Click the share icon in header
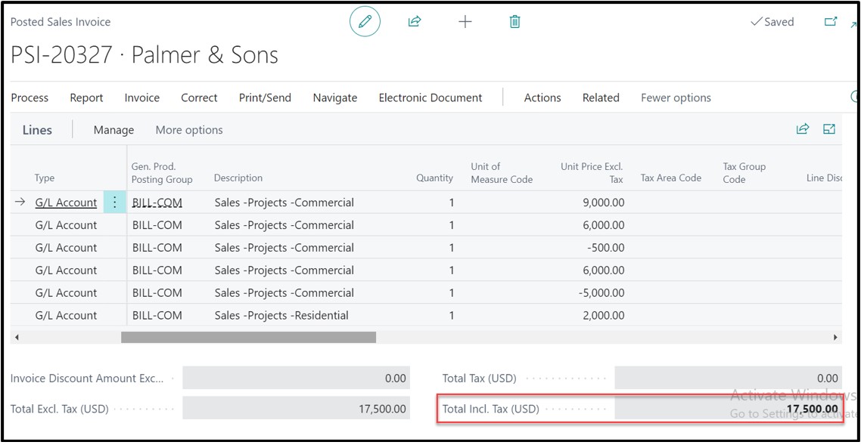Image resolution: width=861 pixels, height=445 pixels. [x=415, y=22]
